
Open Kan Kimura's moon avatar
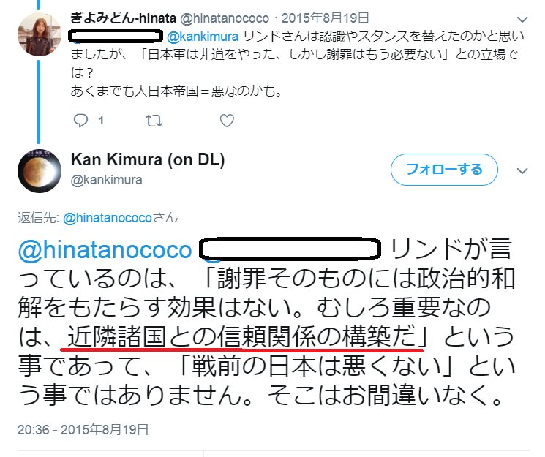[x=40, y=170]
